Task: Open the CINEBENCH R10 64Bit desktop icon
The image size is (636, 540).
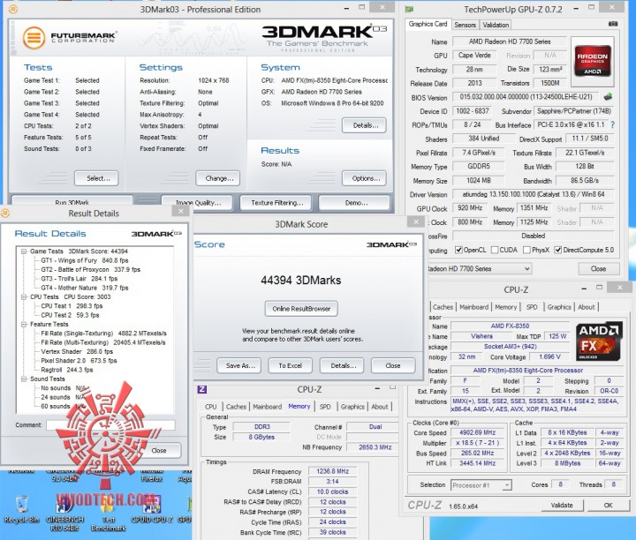Action: click(x=64, y=513)
